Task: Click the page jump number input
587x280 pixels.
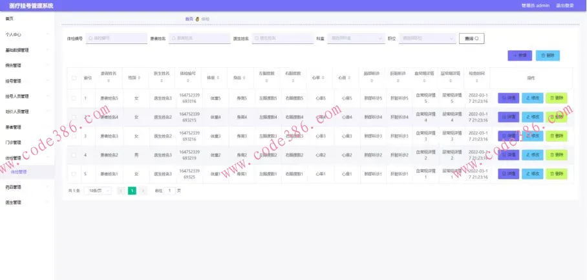Action: [169, 191]
